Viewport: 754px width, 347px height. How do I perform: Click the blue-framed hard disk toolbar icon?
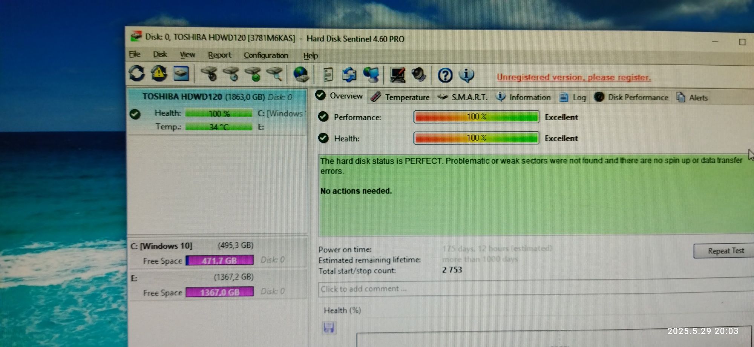pyautogui.click(x=181, y=73)
